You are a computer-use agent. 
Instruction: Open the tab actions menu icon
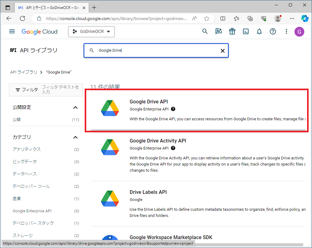[x=8, y=8]
